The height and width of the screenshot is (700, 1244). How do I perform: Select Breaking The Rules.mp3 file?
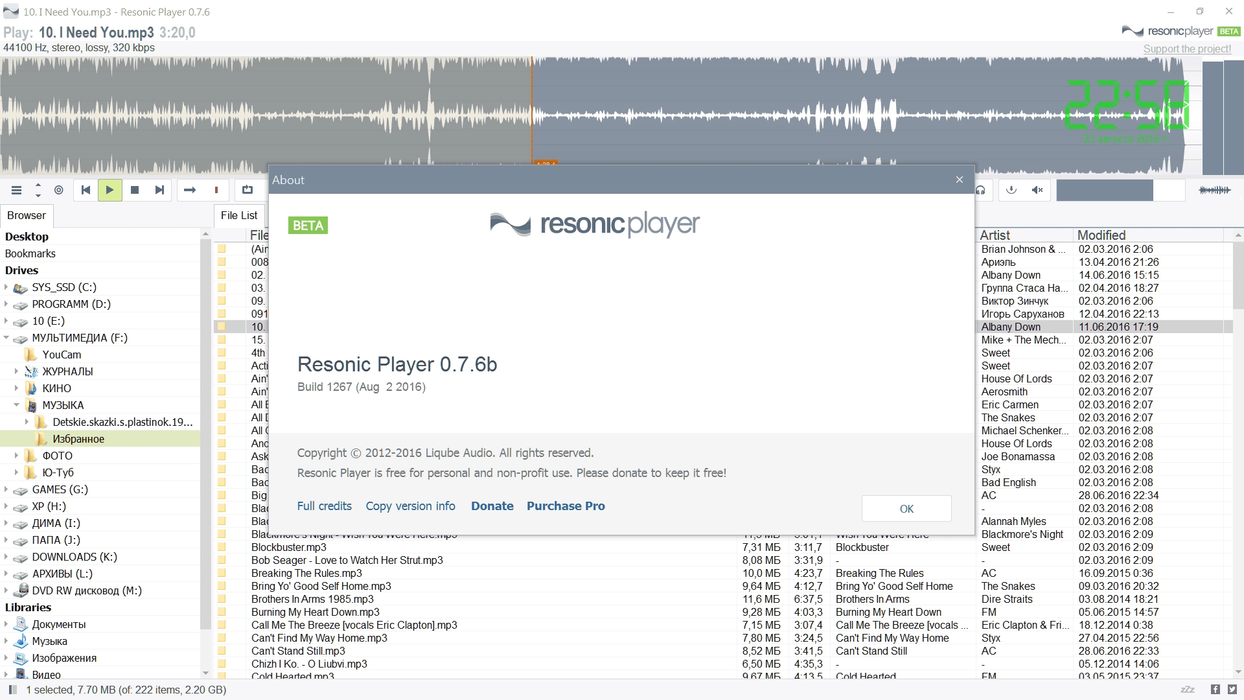[306, 573]
